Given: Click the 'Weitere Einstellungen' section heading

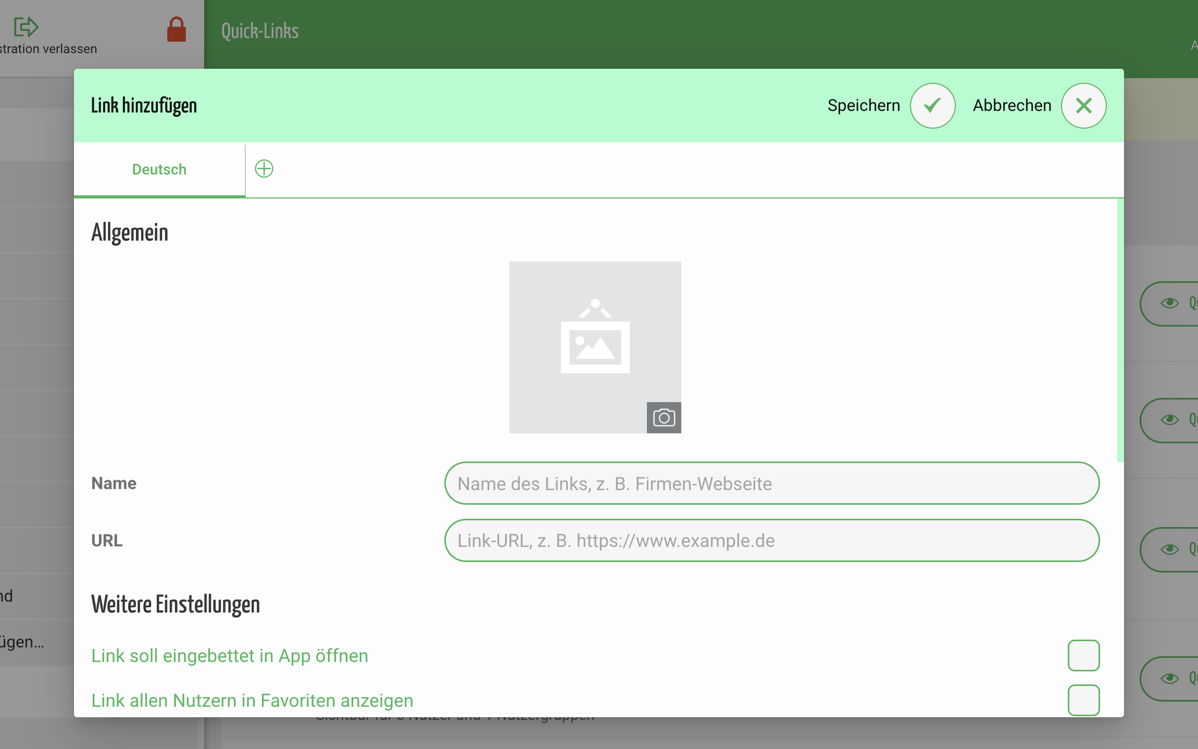Looking at the screenshot, I should 176,604.
